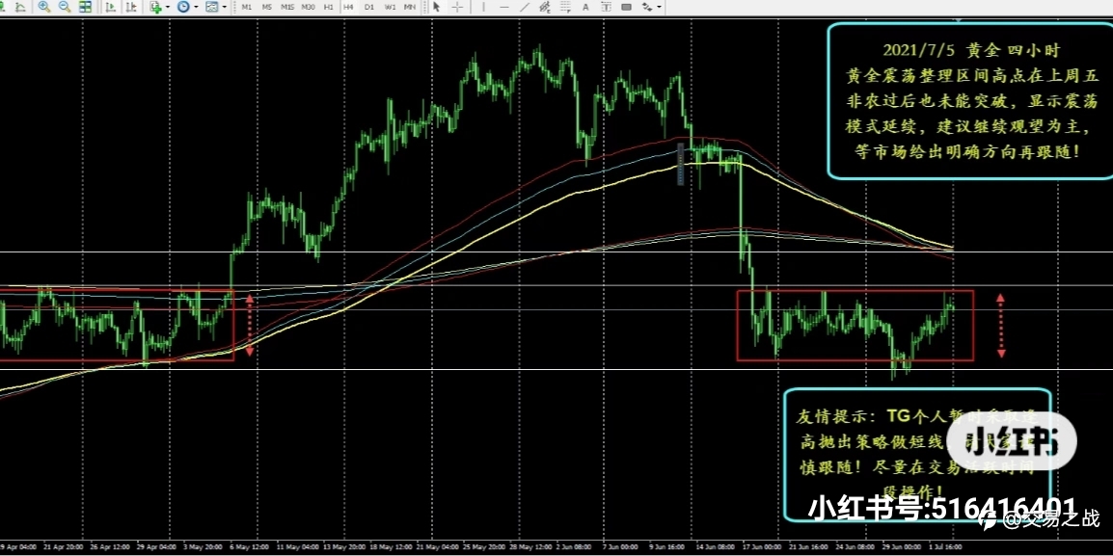Open the indicators list icon
Viewport: 1113px width, 556px height.
point(156,7)
